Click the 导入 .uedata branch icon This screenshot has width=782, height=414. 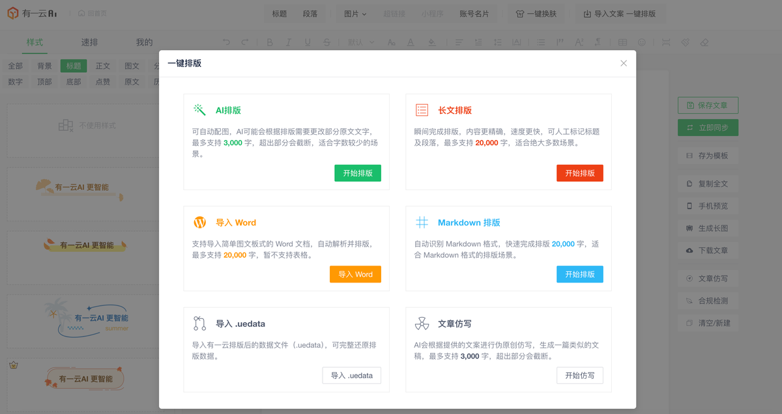pyautogui.click(x=199, y=324)
